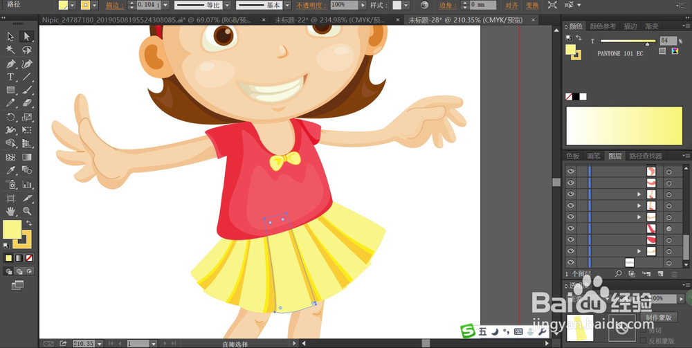
Task: Click the locate object magnifier in Layers panel
Action: click(x=618, y=274)
